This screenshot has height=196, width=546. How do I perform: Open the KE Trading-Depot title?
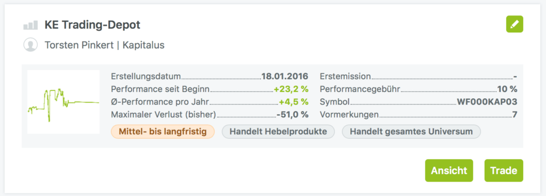click(x=92, y=25)
